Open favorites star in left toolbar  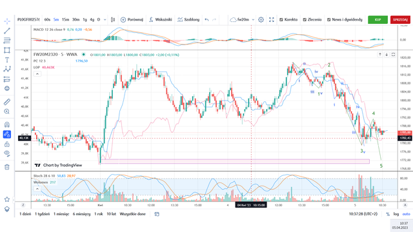(x=7, y=199)
